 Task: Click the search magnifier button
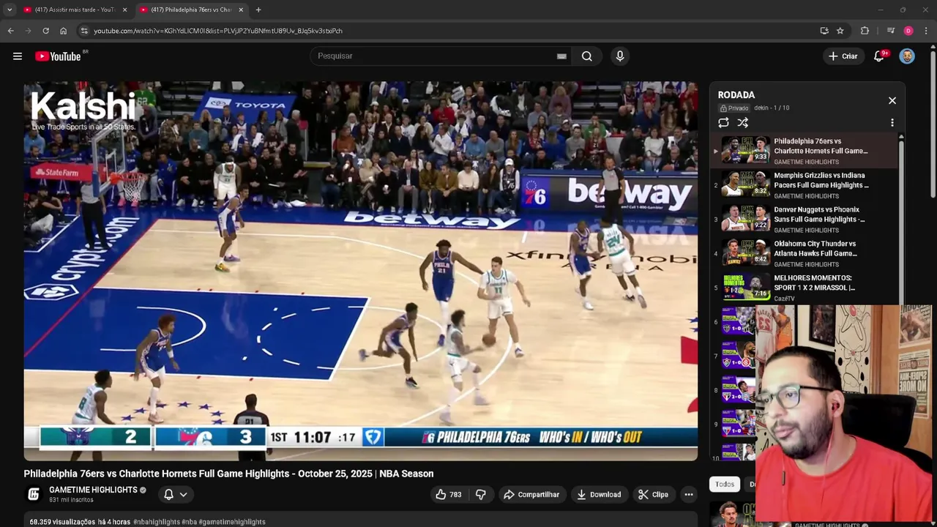click(587, 56)
